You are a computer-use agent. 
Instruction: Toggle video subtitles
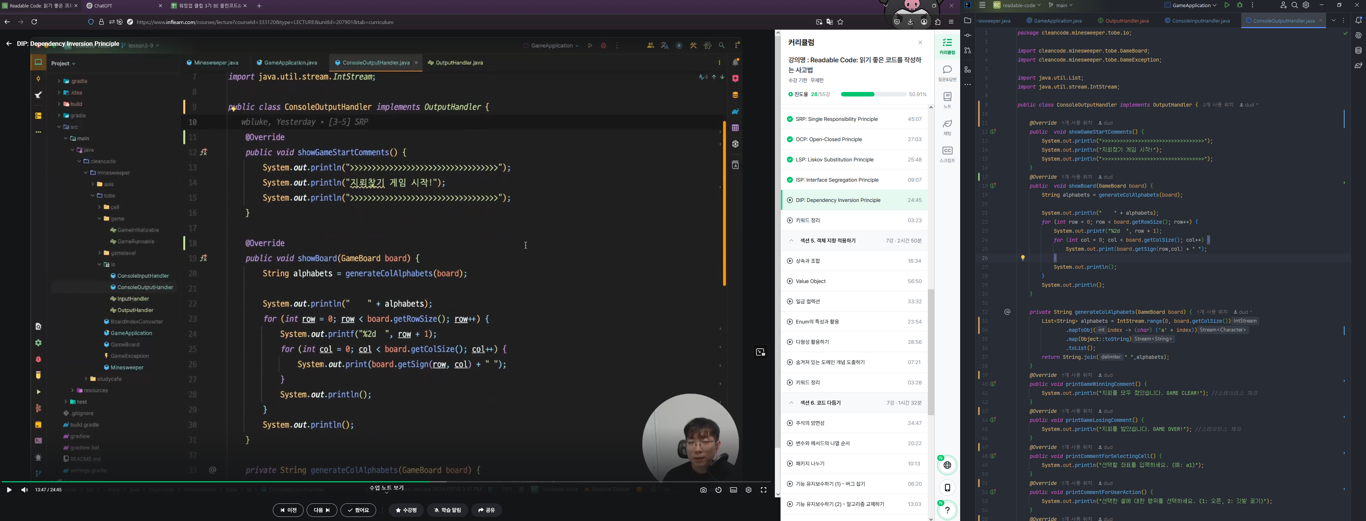(x=734, y=490)
